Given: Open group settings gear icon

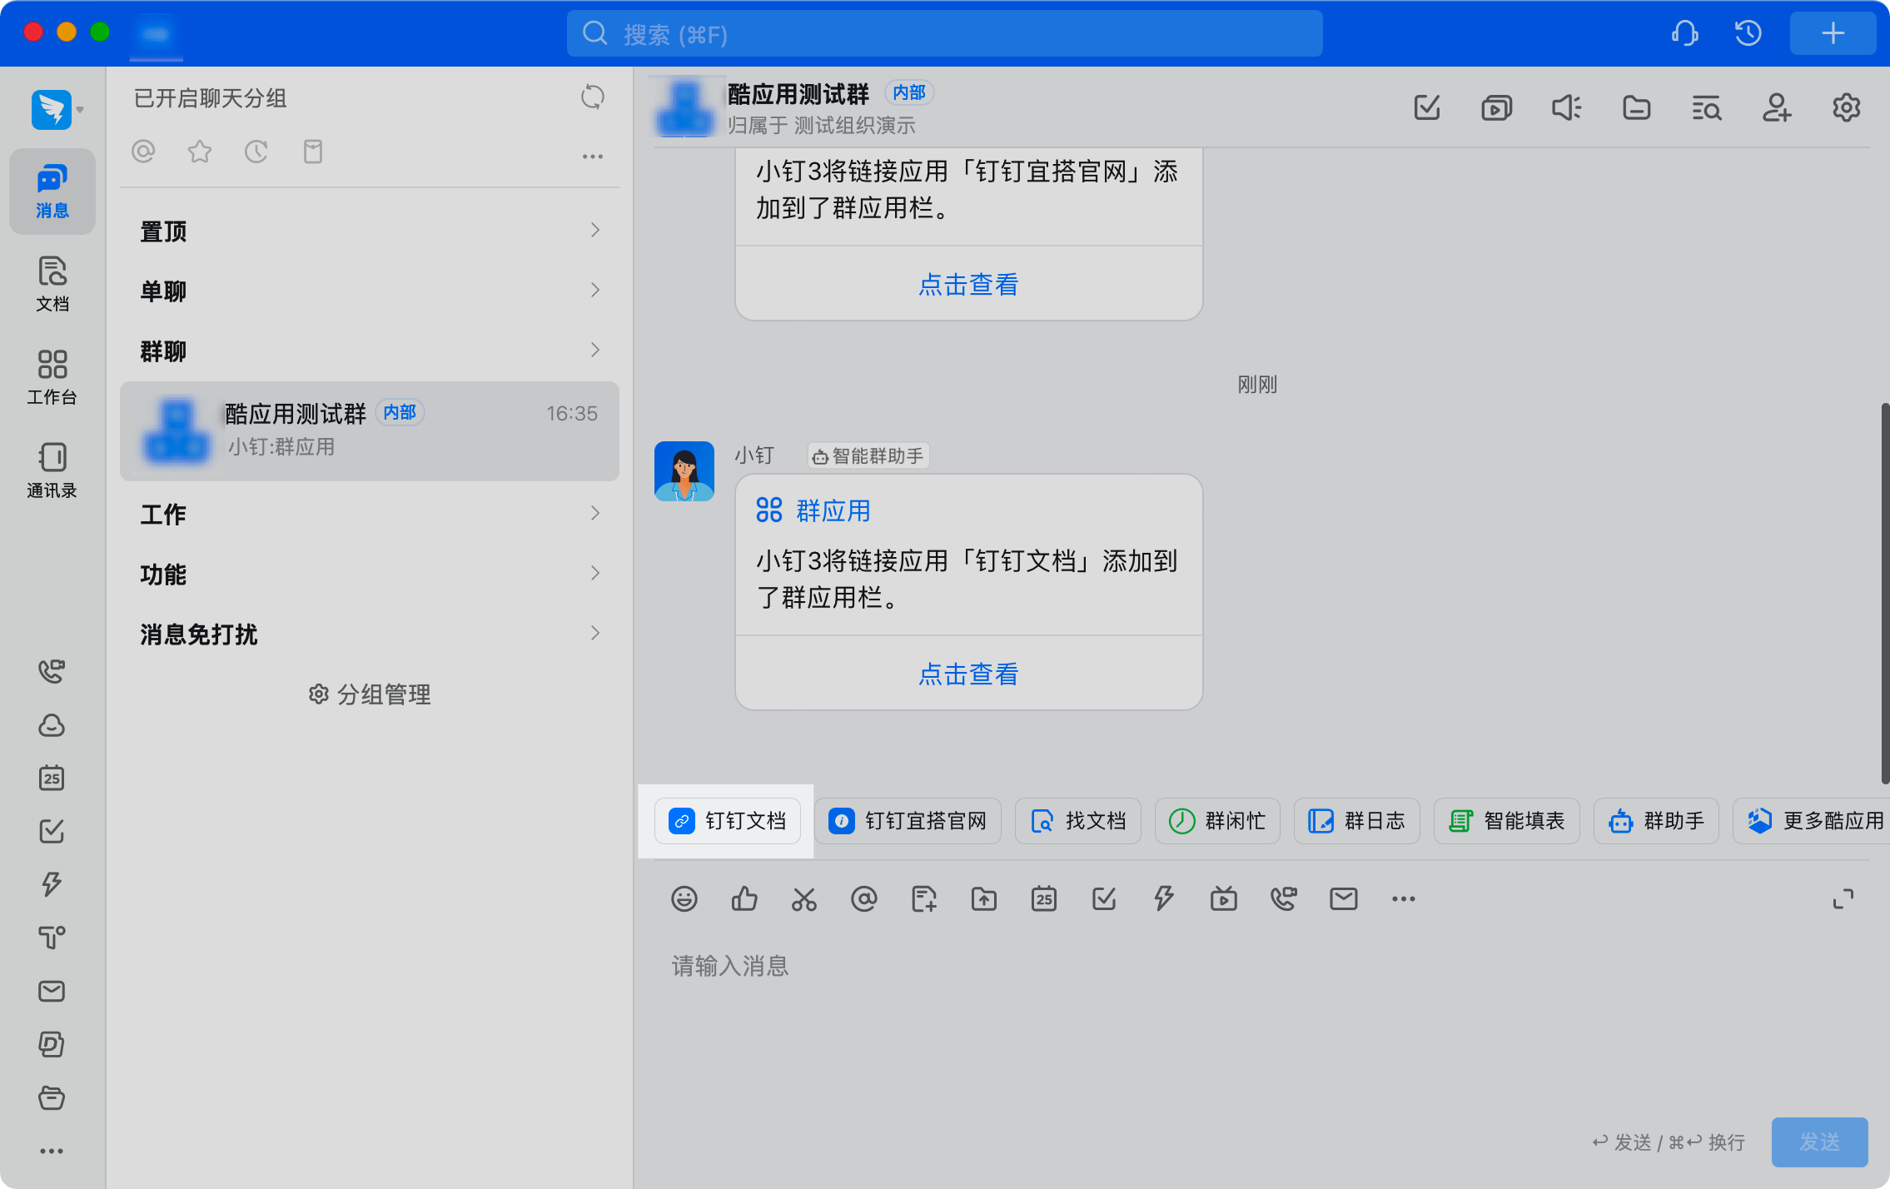Looking at the screenshot, I should 1847,107.
